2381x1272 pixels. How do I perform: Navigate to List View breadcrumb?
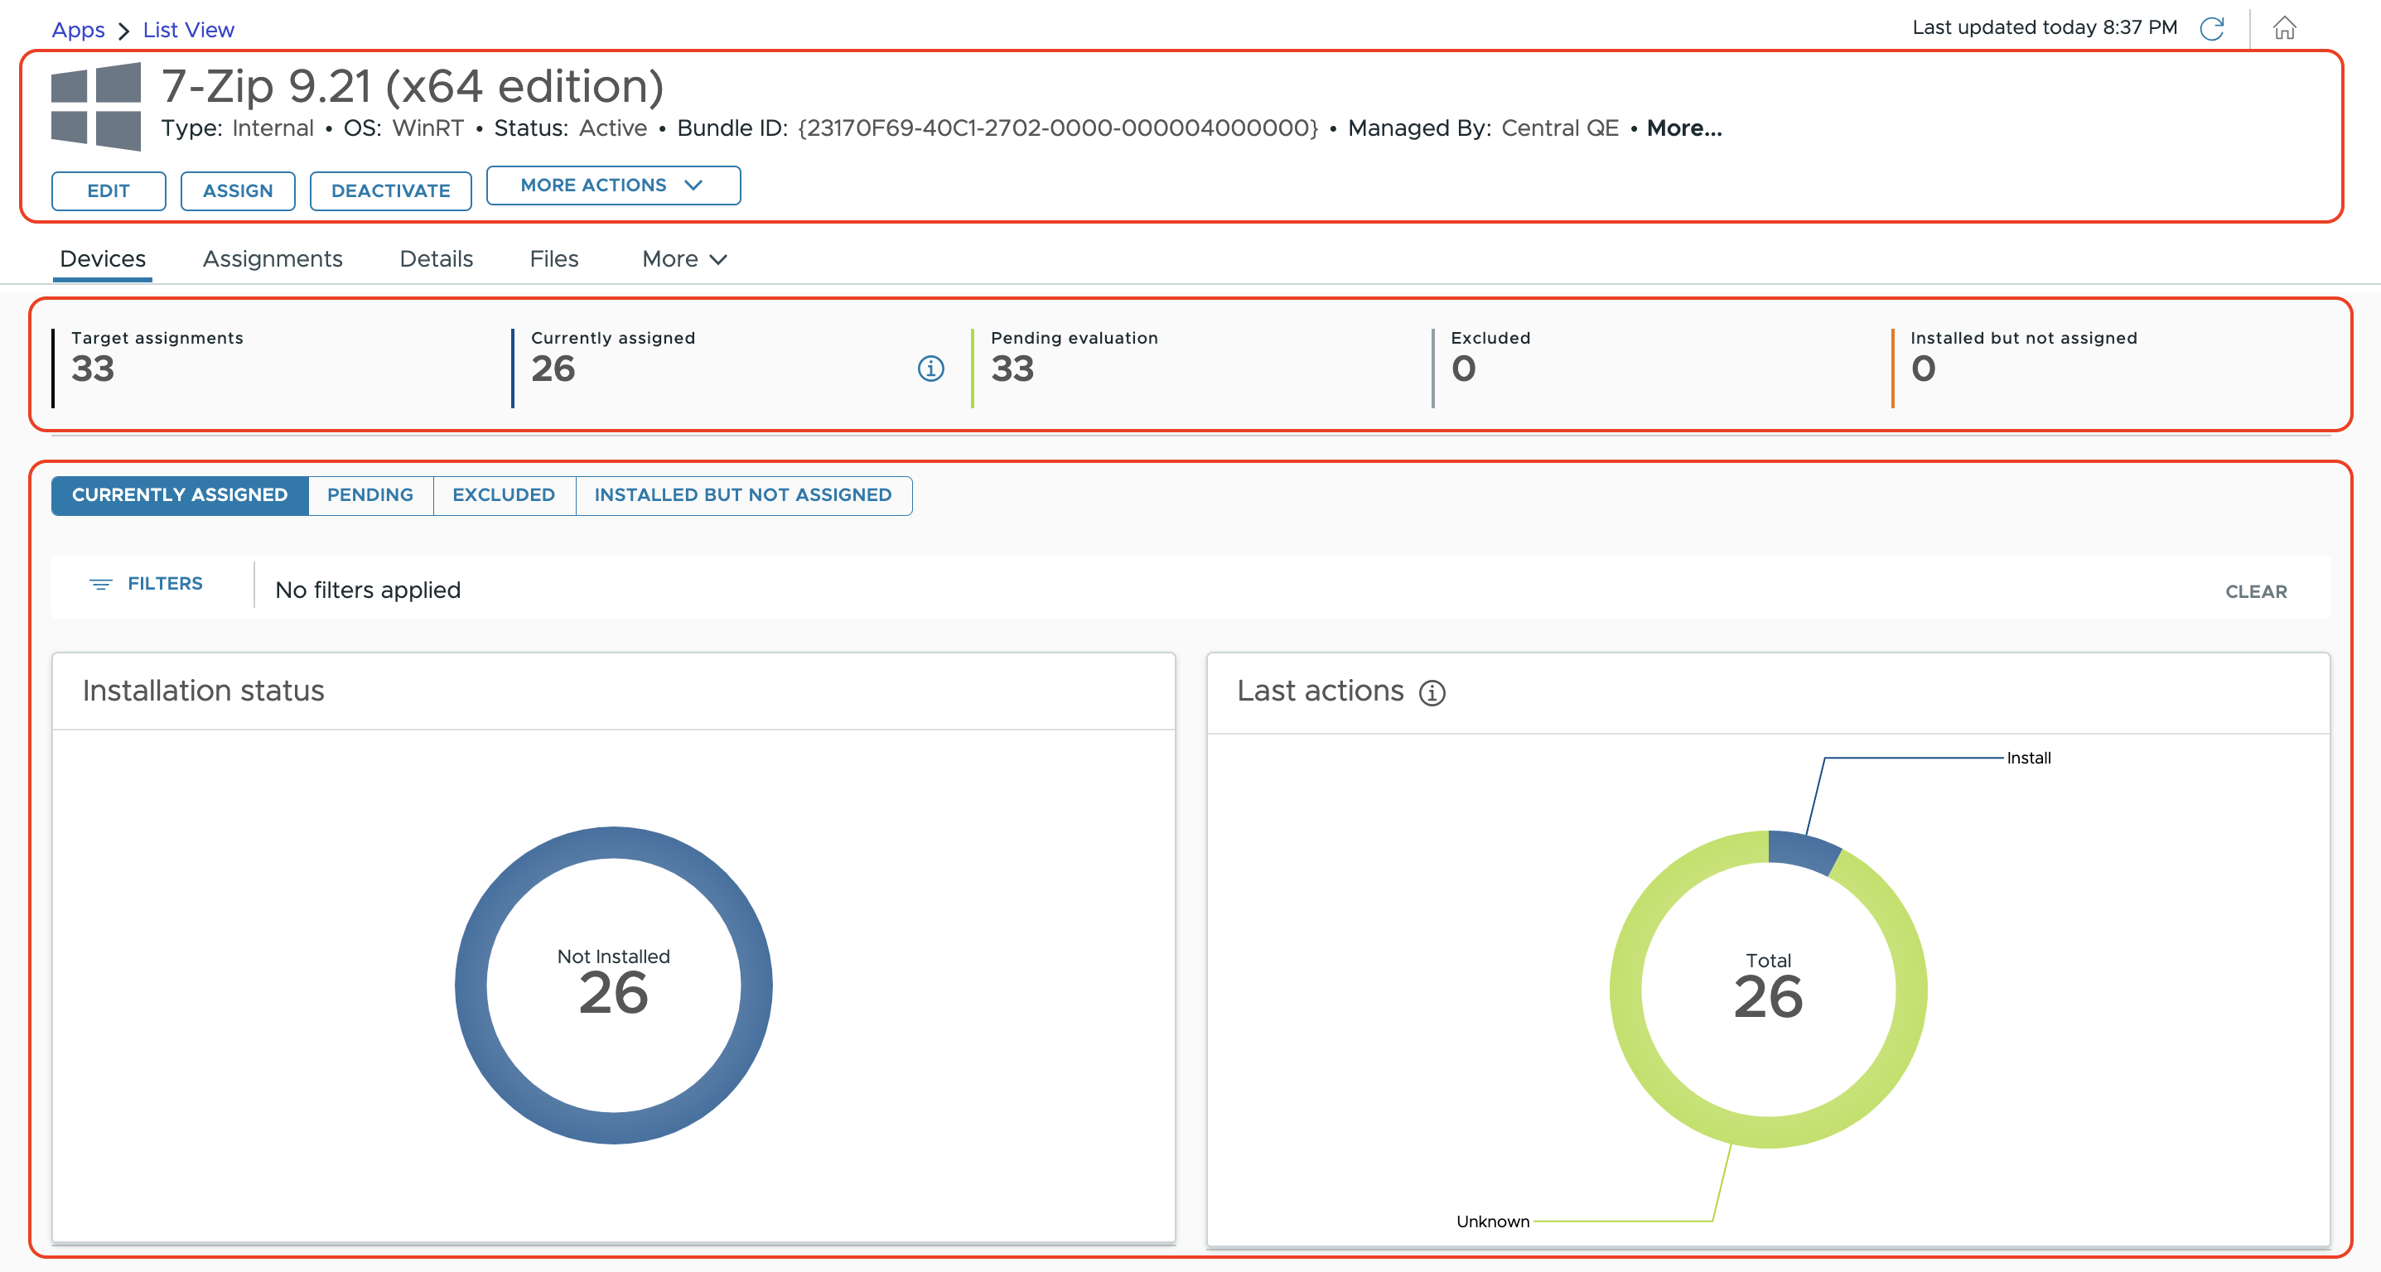pos(189,30)
